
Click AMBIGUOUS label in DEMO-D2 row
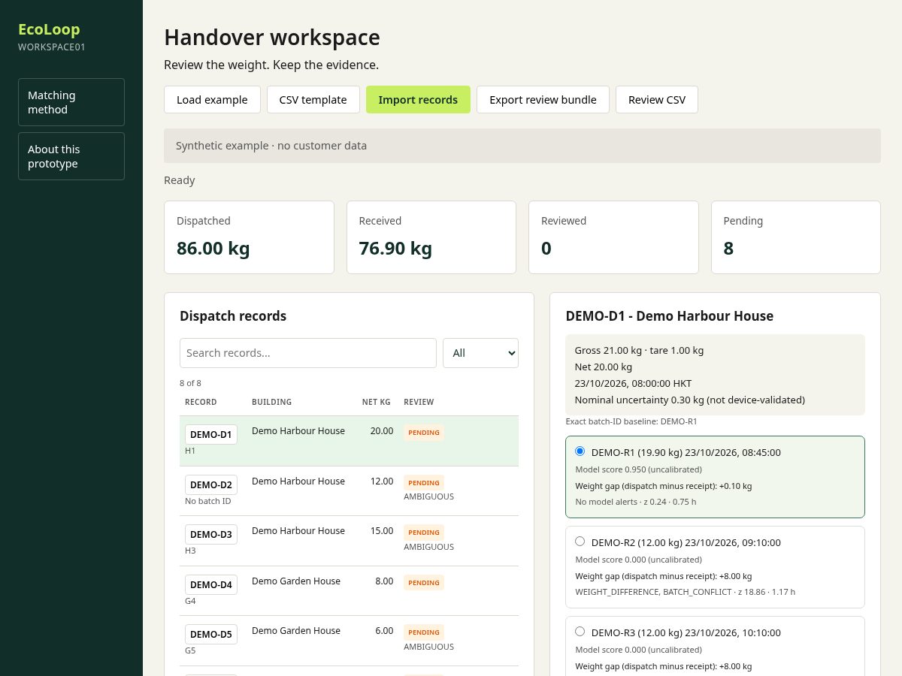coord(428,496)
